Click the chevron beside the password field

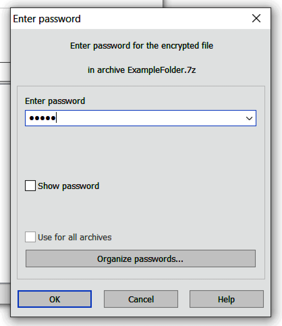click(249, 118)
